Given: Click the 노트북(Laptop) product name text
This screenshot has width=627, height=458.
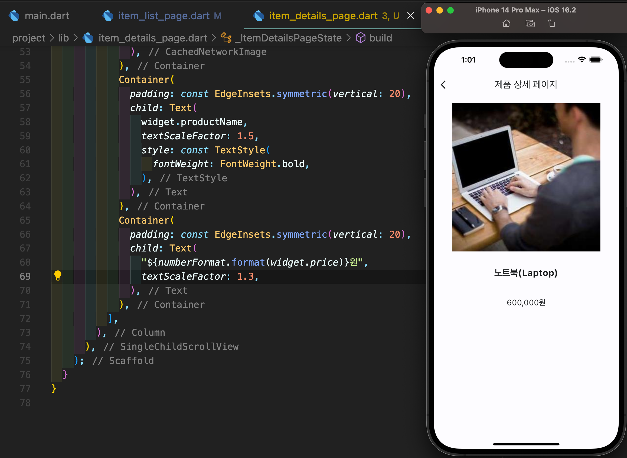Looking at the screenshot, I should tap(525, 273).
